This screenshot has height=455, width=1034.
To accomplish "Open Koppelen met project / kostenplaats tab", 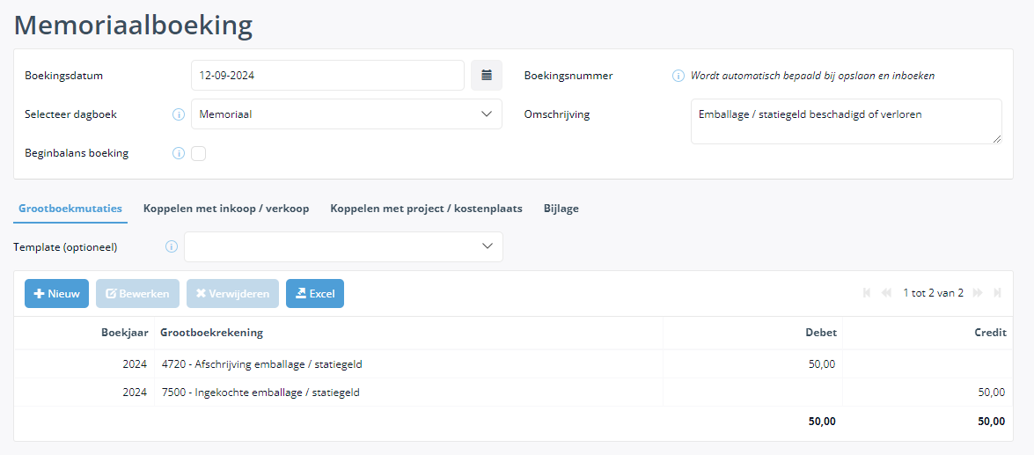I will point(426,209).
